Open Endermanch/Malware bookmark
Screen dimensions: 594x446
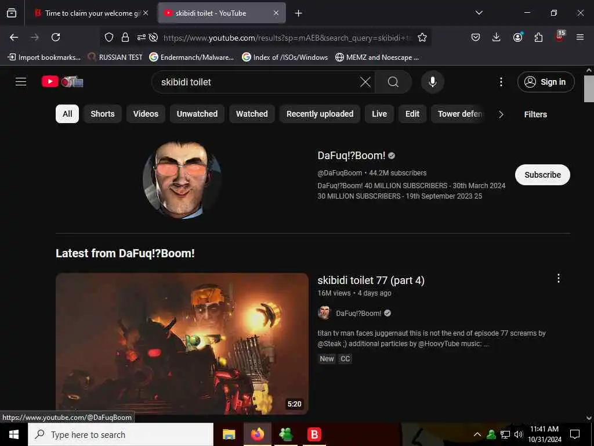(x=191, y=57)
